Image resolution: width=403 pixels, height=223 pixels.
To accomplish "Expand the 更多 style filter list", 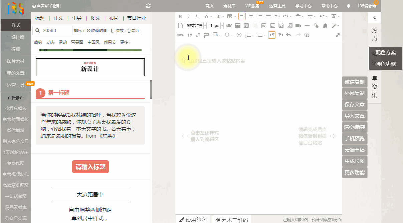I will pyautogui.click(x=125, y=42).
